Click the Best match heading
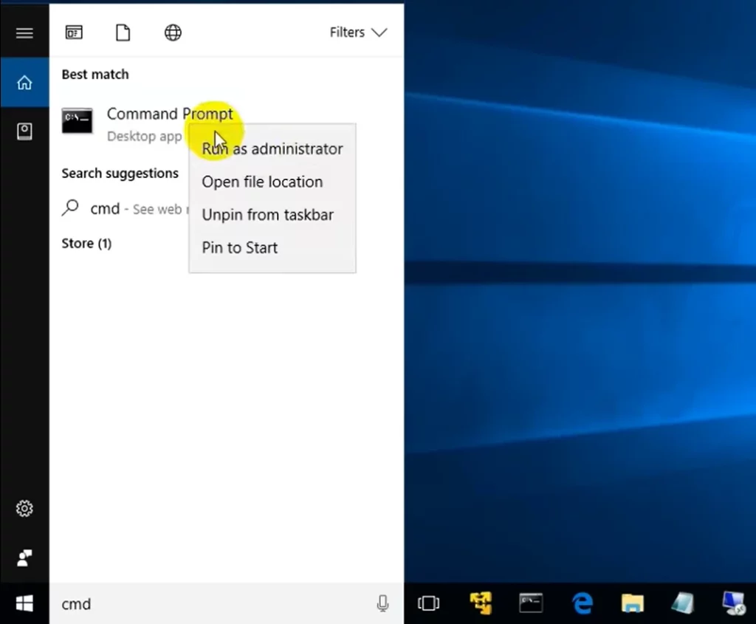This screenshot has width=756, height=624. [95, 75]
